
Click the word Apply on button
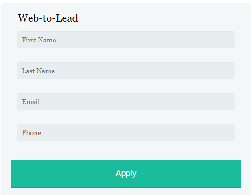[126, 174]
